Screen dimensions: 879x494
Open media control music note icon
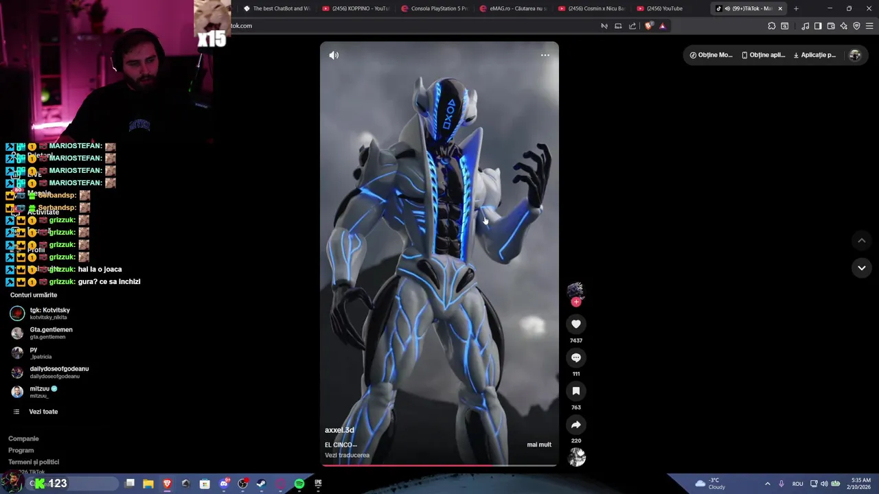[x=805, y=26]
